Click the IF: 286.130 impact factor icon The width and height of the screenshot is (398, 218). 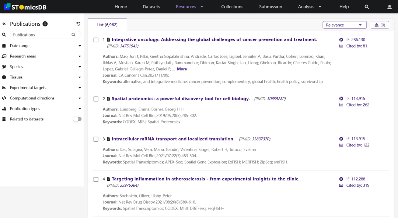(x=341, y=40)
